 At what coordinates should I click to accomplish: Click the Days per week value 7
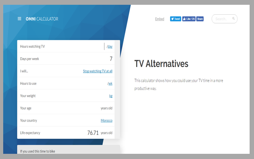[111, 59]
